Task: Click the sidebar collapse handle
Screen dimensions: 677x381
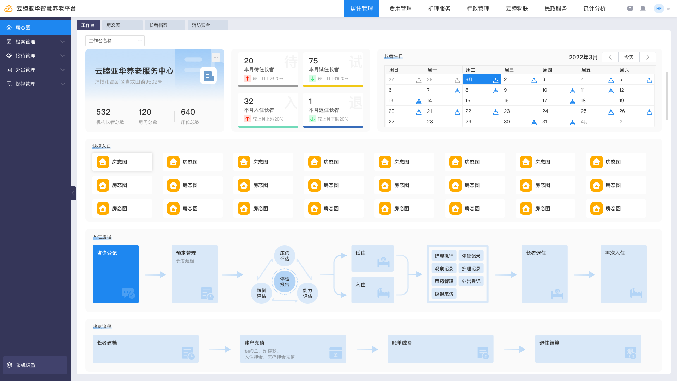Action: click(73, 193)
